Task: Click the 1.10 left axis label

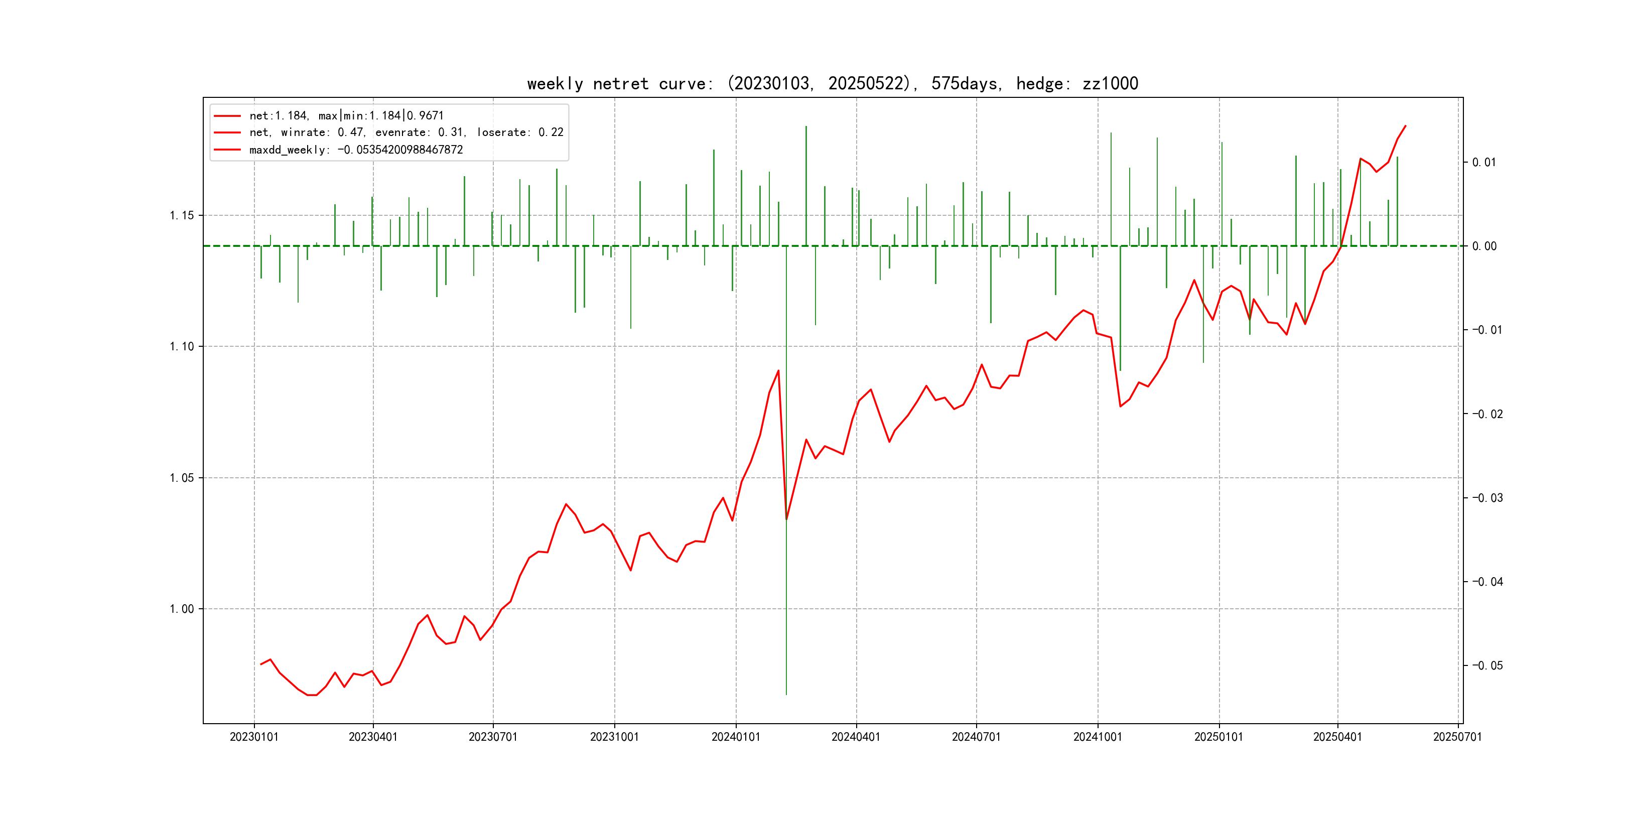Action: click(182, 347)
